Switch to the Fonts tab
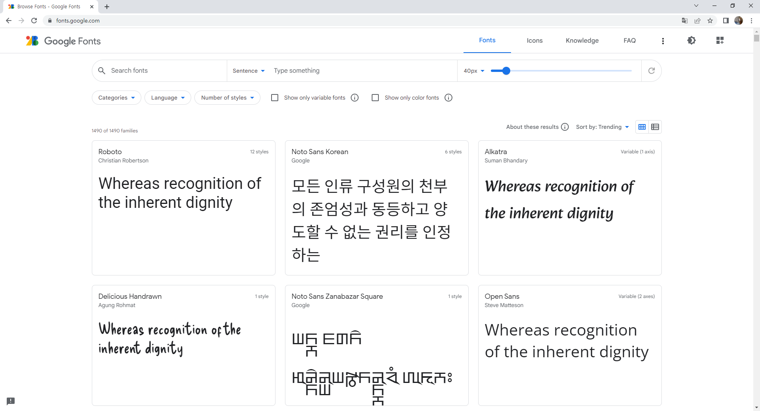This screenshot has width=760, height=411. (x=487, y=40)
